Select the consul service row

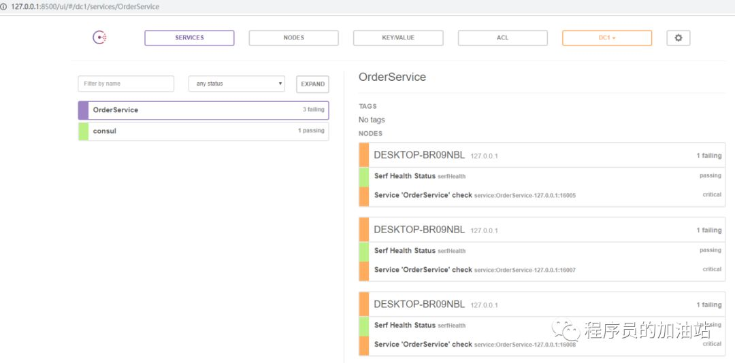coord(203,131)
